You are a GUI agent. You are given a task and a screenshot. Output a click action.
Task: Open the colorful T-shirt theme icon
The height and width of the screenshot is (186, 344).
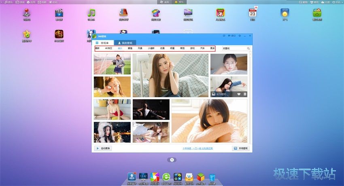(156, 13)
